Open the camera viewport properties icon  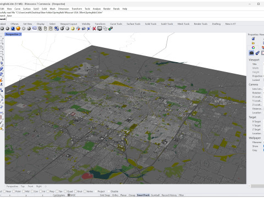251,53
